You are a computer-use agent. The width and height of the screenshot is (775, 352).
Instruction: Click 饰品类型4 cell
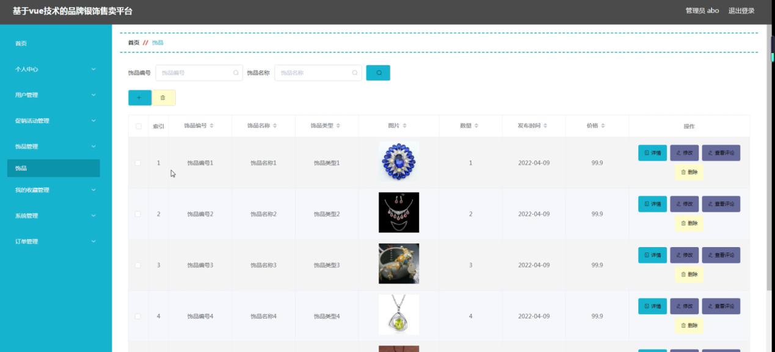(327, 317)
